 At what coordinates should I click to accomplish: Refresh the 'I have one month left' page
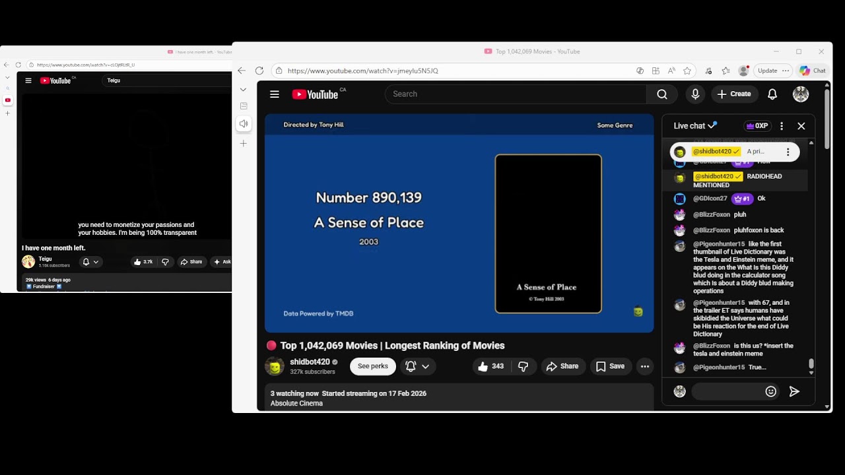(18, 65)
